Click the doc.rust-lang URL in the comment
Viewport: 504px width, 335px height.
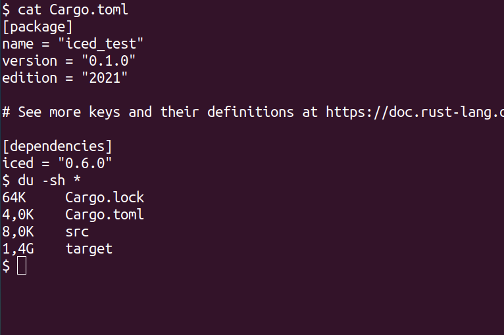(x=415, y=112)
